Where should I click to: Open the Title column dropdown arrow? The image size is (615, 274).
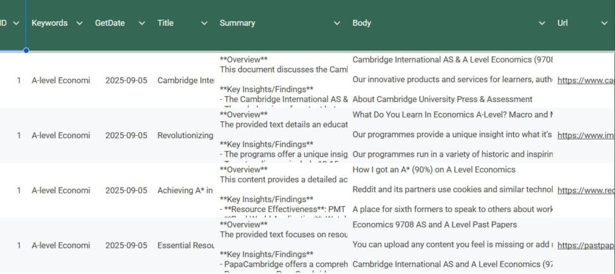tap(204, 23)
